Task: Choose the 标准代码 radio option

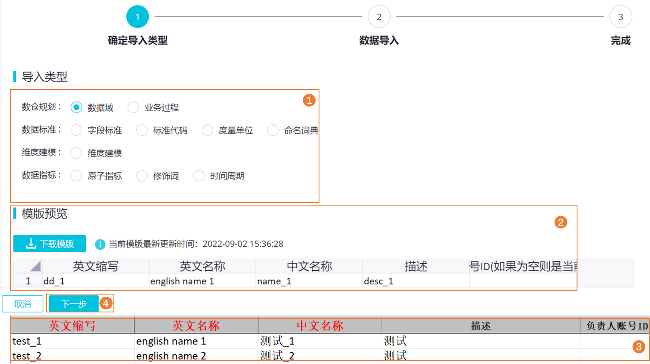Action: 142,130
